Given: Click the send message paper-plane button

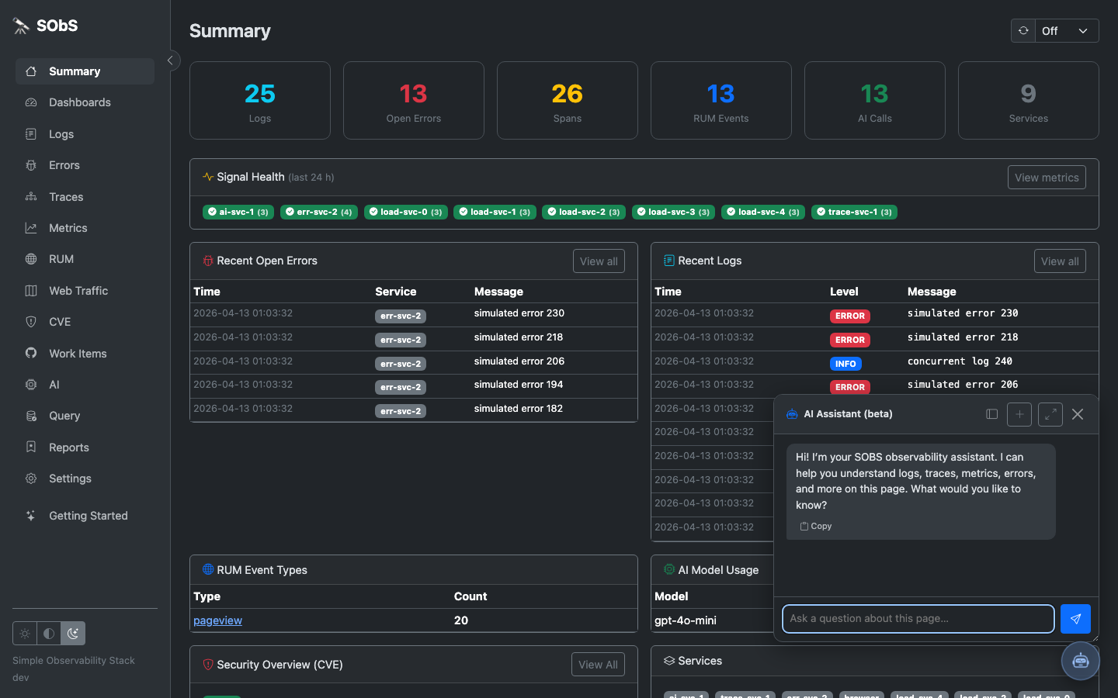Looking at the screenshot, I should tap(1075, 619).
